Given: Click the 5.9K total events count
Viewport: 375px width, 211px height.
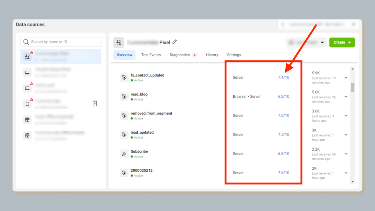Looking at the screenshot, I should click(x=316, y=73).
